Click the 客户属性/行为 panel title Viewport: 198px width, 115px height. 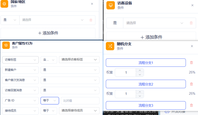[x=22, y=43]
